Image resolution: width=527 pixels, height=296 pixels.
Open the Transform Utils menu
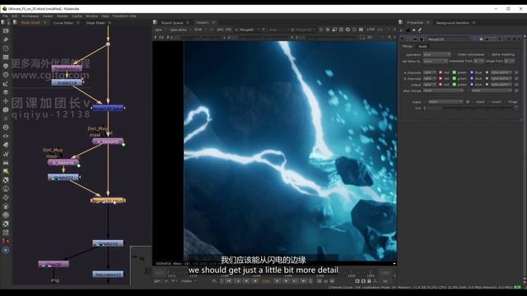pyautogui.click(x=124, y=16)
